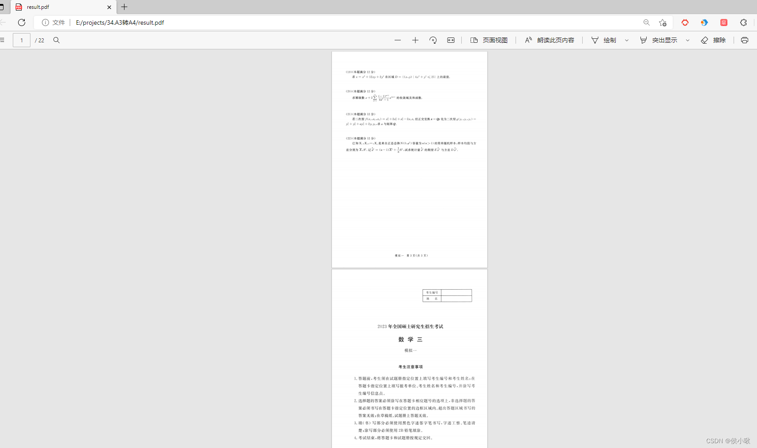Rotate the PDF page
757x448 pixels.
[x=433, y=40]
